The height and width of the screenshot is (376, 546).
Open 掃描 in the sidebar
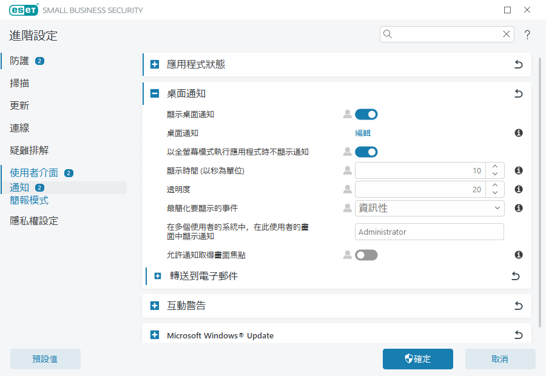pos(19,83)
